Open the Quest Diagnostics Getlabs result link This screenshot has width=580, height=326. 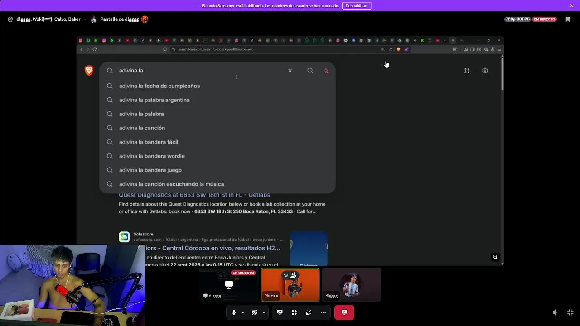194,195
